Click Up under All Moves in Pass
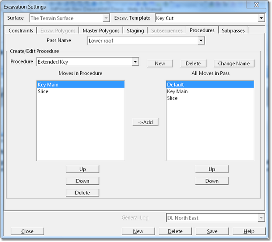 tap(212, 169)
